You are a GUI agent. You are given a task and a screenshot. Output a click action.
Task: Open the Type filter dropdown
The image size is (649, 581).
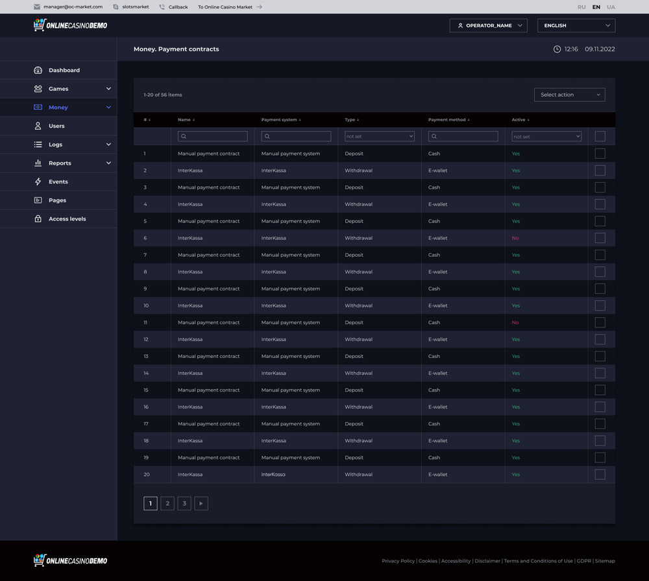coord(379,136)
